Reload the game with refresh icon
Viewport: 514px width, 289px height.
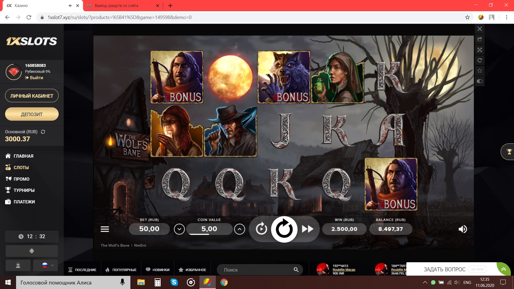pos(480,60)
